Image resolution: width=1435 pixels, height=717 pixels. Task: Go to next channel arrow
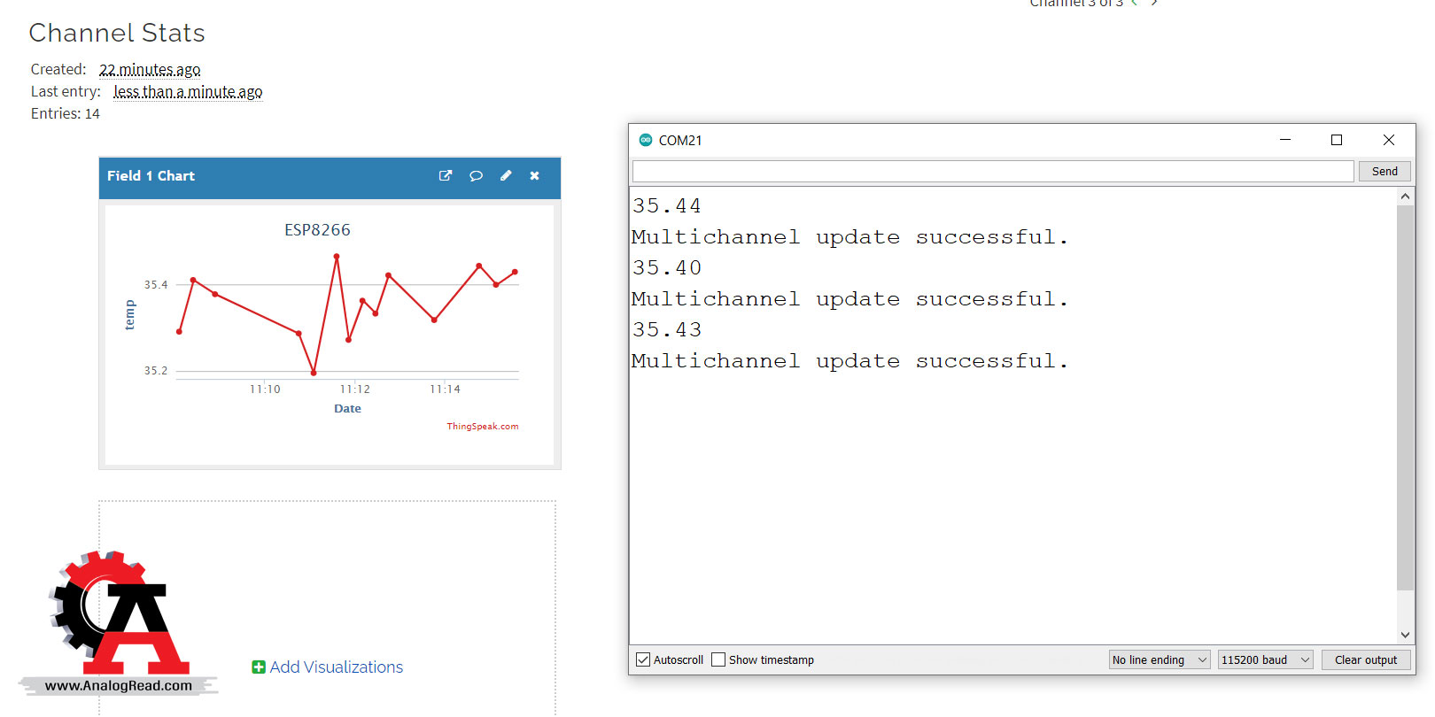point(1154,3)
